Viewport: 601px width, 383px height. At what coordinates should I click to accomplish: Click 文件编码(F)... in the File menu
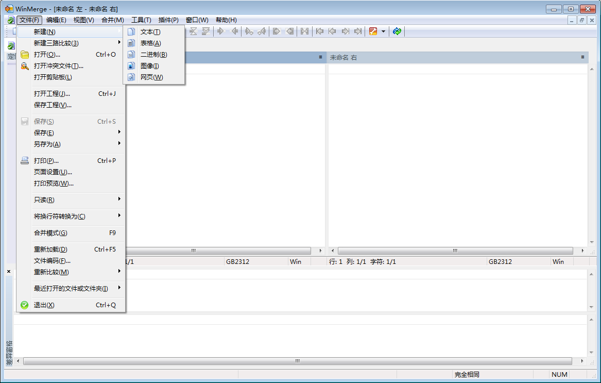click(52, 261)
